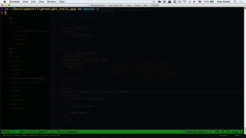Image resolution: width=246 pixels, height=138 pixels.
Task: Click the folder proxy icon in title bar
Action: 89,5
